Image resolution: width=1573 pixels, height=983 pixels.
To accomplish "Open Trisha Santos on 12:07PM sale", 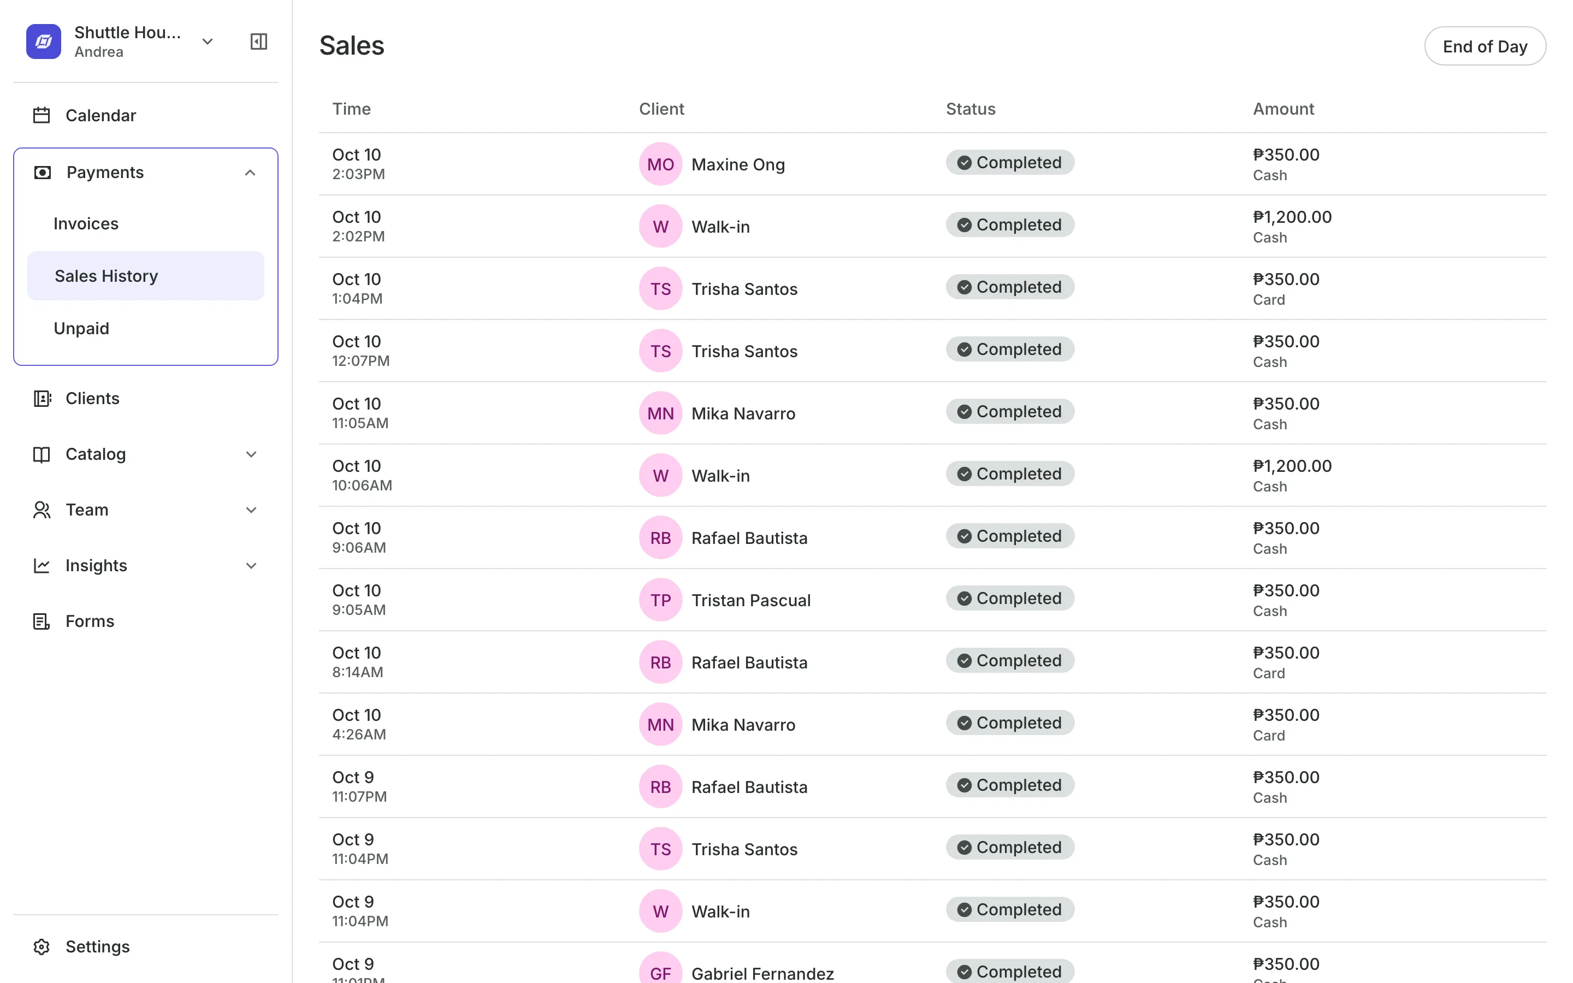I will 744,351.
